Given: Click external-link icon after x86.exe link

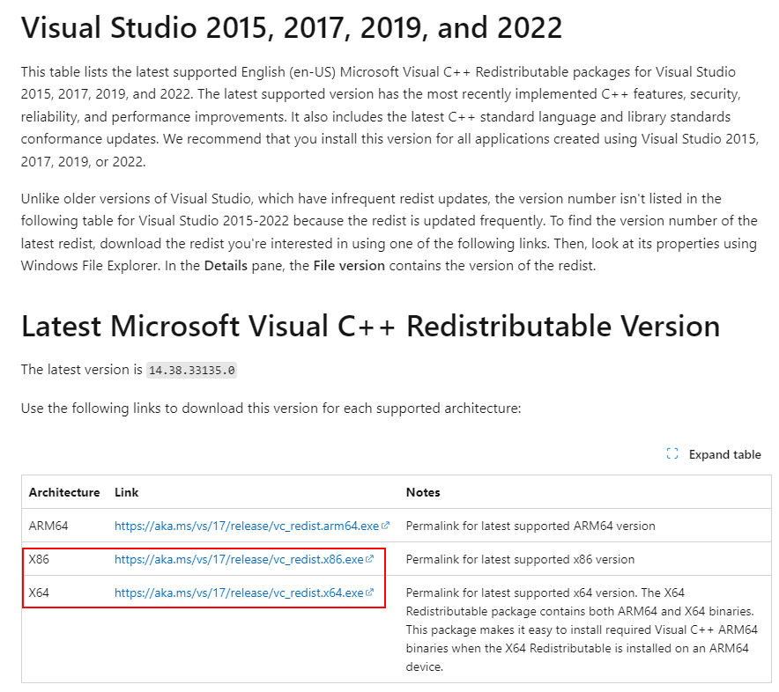Looking at the screenshot, I should pos(369,559).
